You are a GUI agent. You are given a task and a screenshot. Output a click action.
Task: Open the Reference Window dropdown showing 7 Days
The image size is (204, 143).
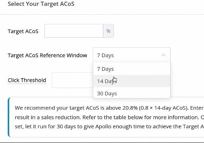point(132,55)
